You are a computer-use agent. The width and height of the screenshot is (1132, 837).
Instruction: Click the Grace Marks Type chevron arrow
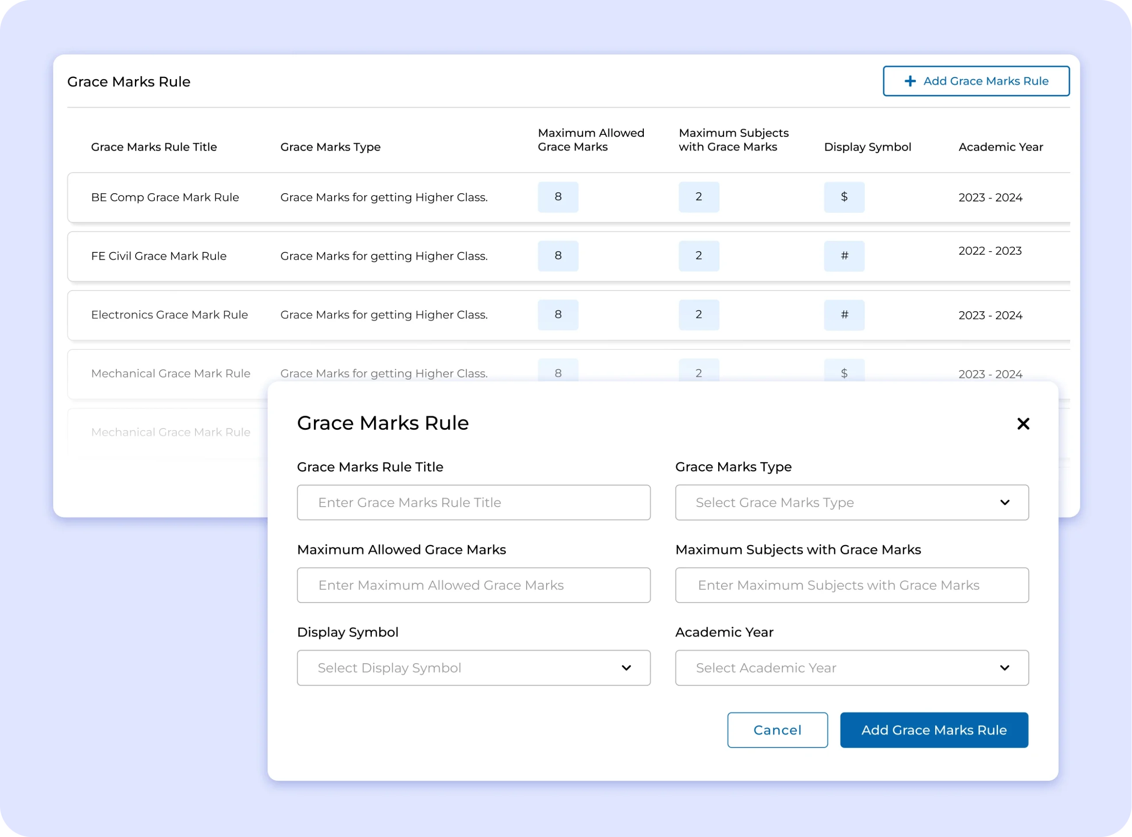click(1004, 503)
